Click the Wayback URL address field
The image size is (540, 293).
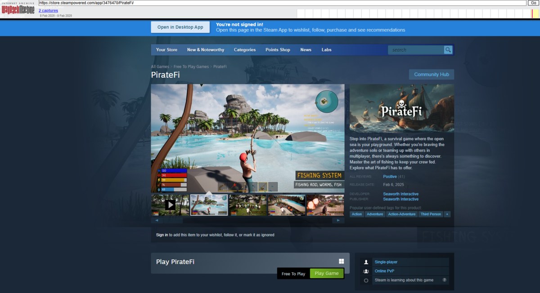[x=282, y=3]
